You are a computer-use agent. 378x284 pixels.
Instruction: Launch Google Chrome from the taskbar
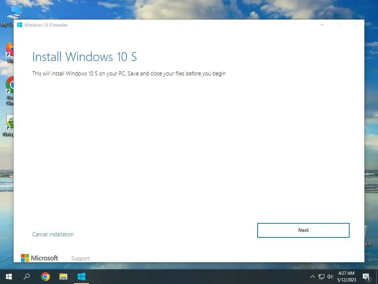[45, 277]
